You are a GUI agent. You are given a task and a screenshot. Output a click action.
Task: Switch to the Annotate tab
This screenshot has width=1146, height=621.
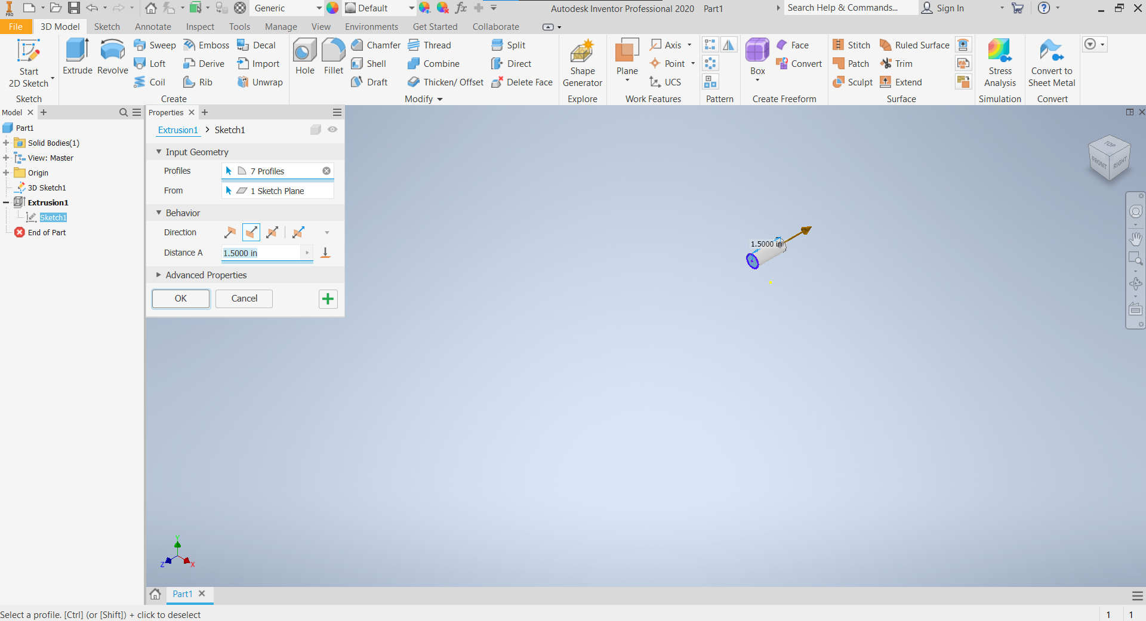[153, 27]
